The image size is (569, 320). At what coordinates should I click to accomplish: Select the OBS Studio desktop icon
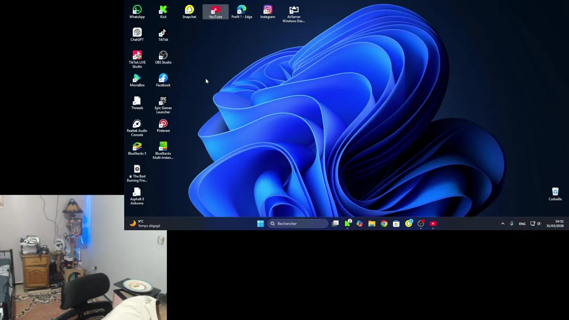(x=163, y=58)
